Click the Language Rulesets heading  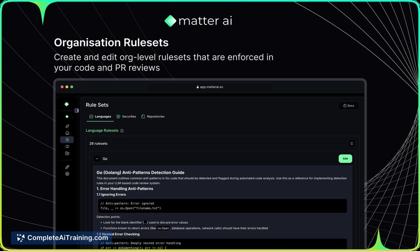[x=102, y=131]
